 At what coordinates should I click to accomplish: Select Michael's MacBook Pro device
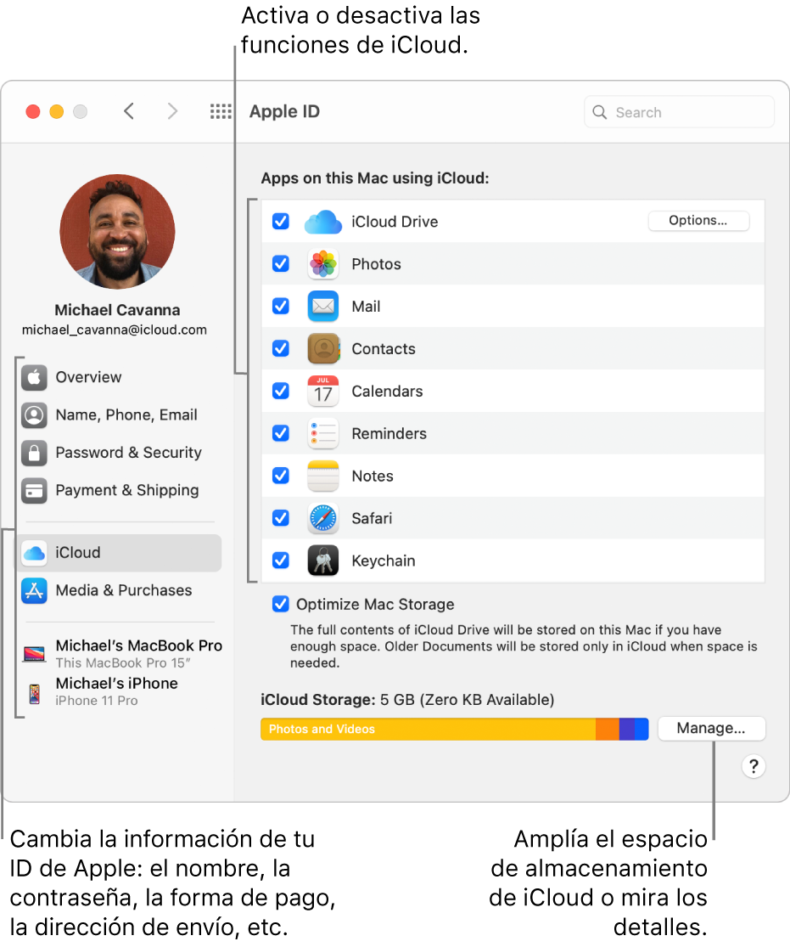(x=122, y=653)
